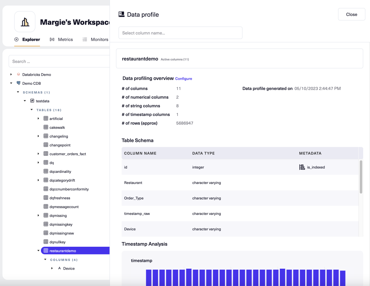Click the Data profile panel icon
Screen dimensions: 370x286
(121, 14)
